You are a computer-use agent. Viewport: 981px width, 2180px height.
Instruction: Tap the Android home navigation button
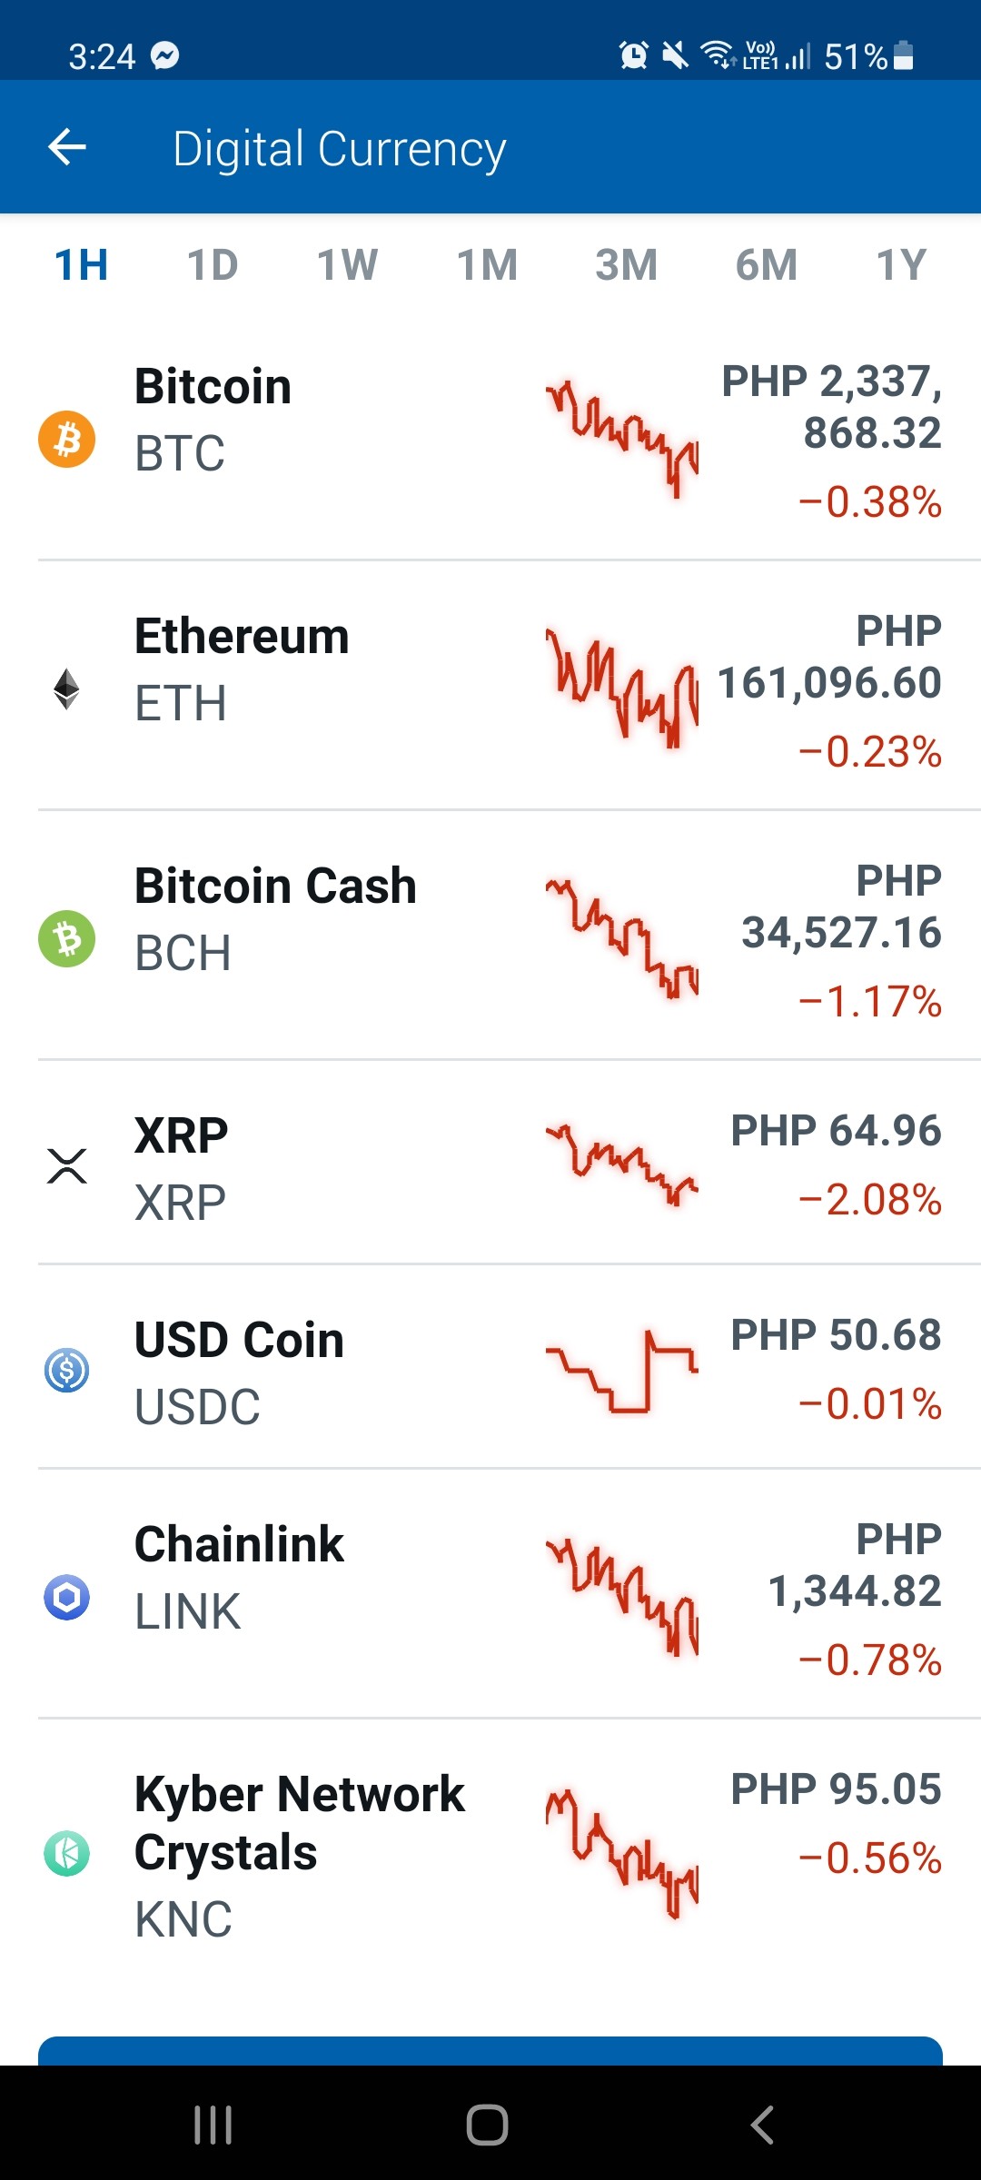[487, 2124]
